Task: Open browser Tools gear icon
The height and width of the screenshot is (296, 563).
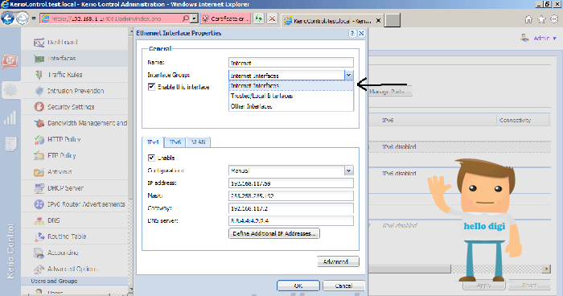Action: pos(554,19)
